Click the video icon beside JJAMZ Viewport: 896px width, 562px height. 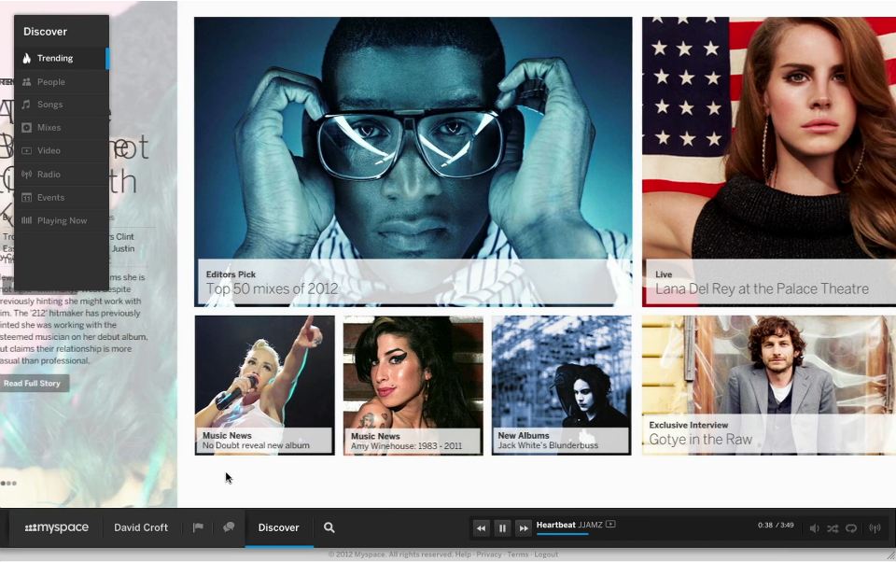point(610,524)
